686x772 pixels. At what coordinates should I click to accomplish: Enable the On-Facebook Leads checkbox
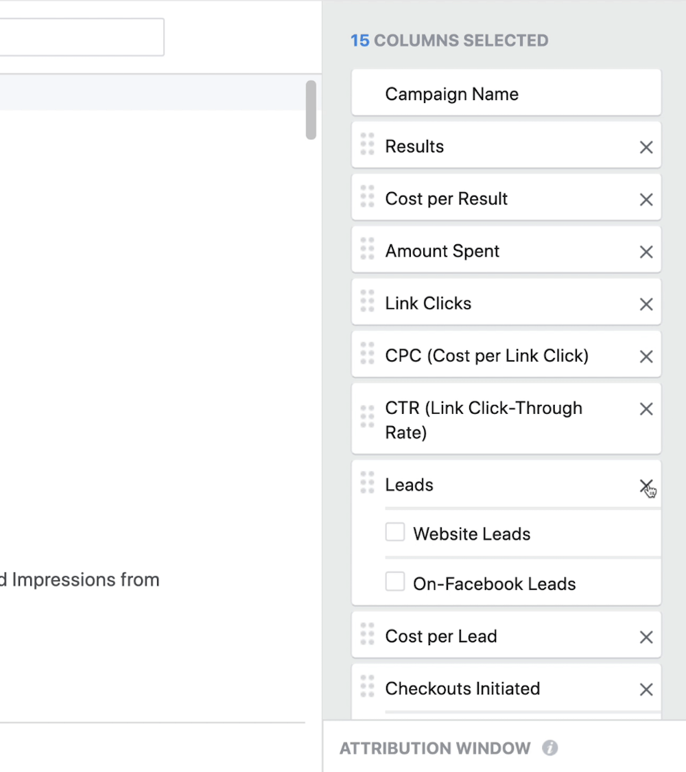coord(395,582)
